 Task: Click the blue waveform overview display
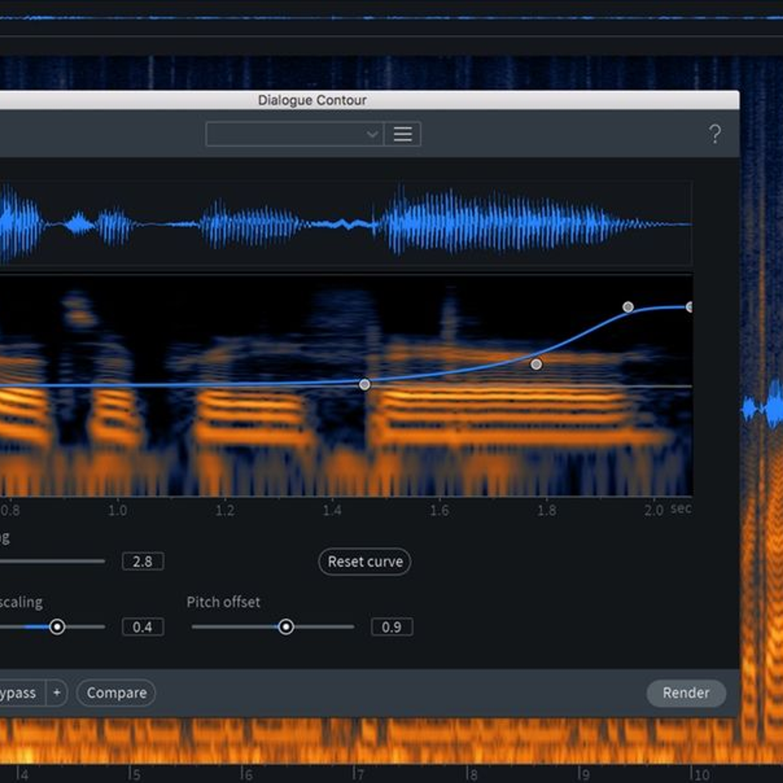[x=345, y=224]
